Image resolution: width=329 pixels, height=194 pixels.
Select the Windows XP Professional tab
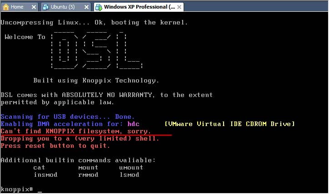point(139,7)
